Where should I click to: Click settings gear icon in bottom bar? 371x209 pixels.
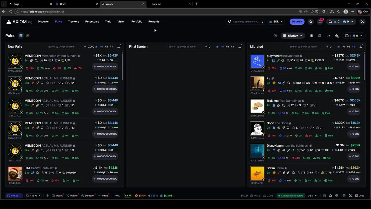point(48,196)
